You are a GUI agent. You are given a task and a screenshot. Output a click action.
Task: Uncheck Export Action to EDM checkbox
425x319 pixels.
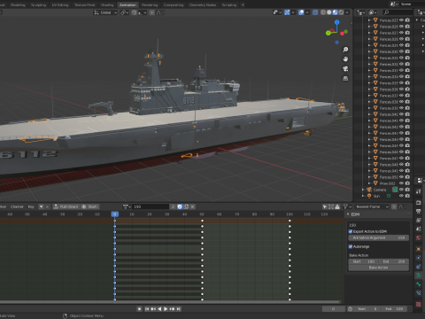pos(351,231)
